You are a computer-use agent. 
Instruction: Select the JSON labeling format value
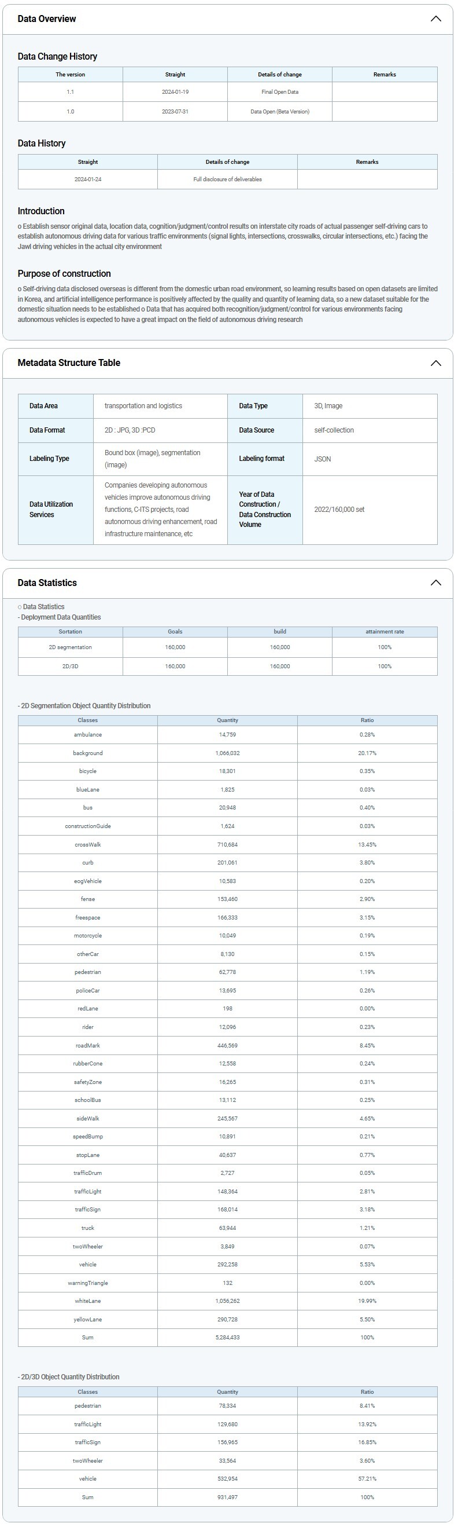click(323, 459)
